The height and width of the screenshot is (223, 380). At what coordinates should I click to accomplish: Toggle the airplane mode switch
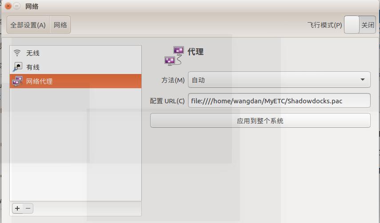360,25
